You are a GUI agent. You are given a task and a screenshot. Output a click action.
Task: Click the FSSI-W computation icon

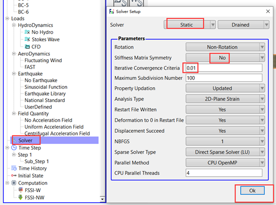pos(20,190)
